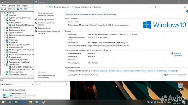188x105 pixels.
Task: Select Дисковые устройства tree item
Action: pos(17,30)
